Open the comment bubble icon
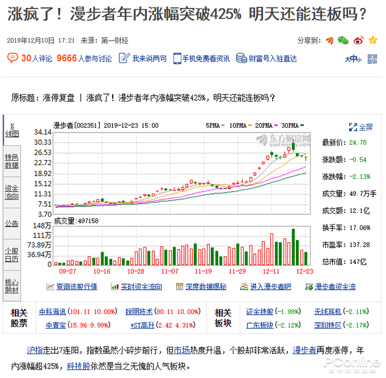386x378 pixels. (12, 58)
